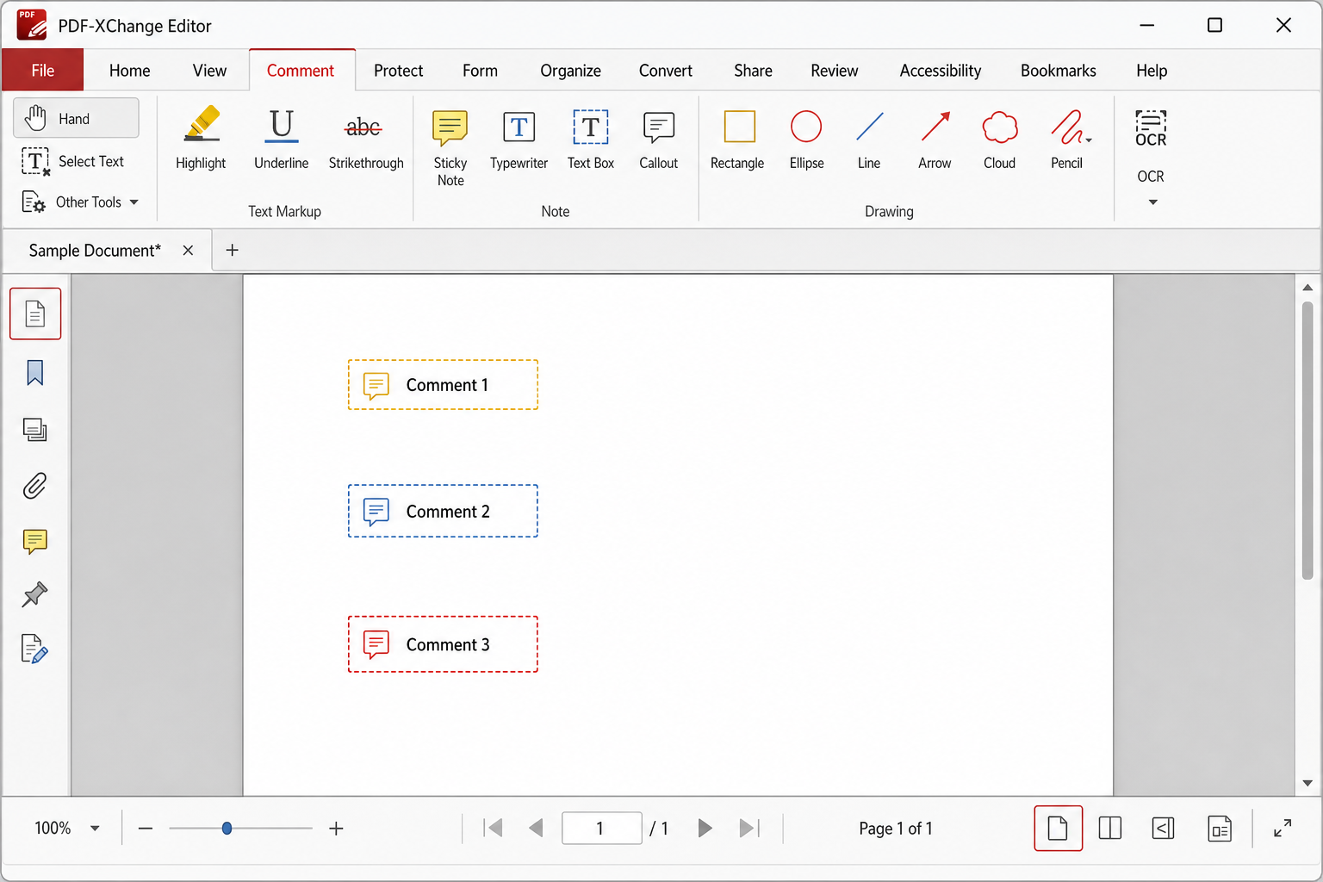Viewport: 1323px width, 882px height.
Task: Click the Comment 3 annotation icon
Action: click(376, 644)
